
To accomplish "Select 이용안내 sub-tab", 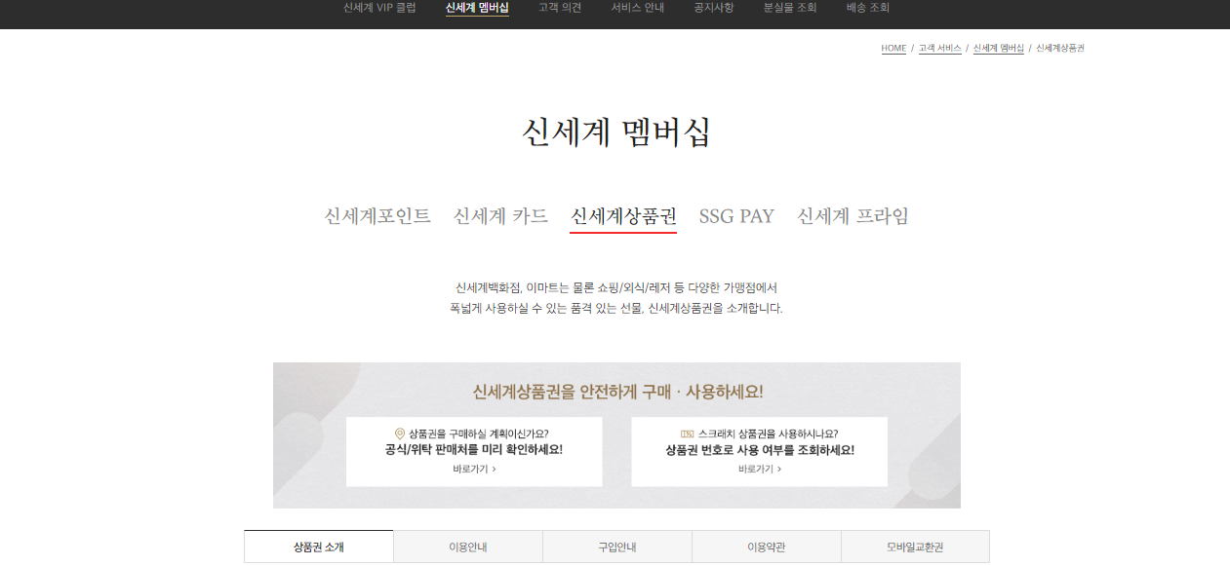I will [x=468, y=547].
